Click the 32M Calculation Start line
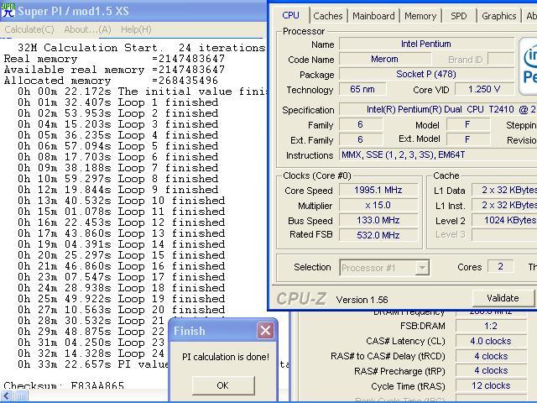The image size is (537, 403). pos(142,48)
